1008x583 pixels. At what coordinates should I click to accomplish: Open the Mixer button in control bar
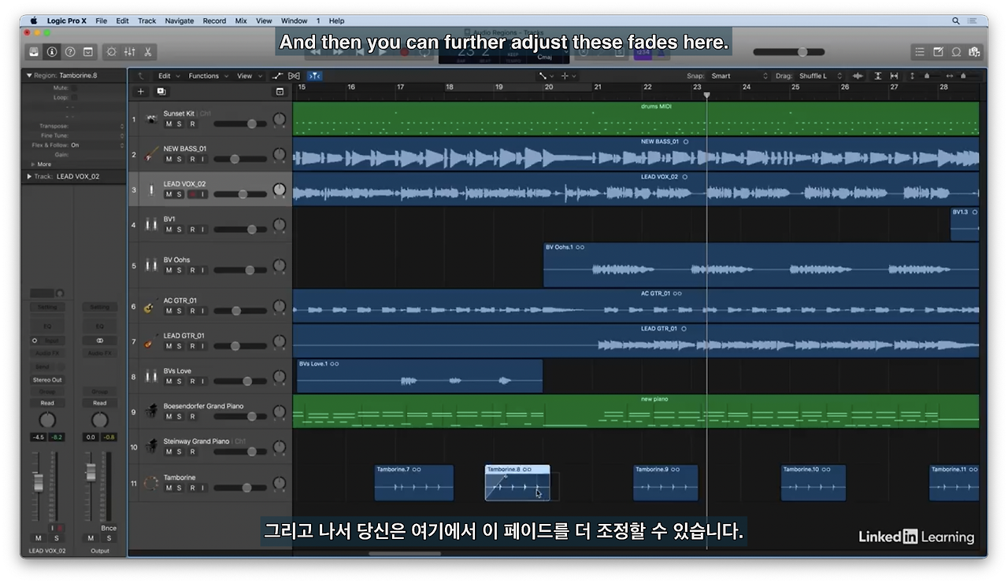(129, 52)
